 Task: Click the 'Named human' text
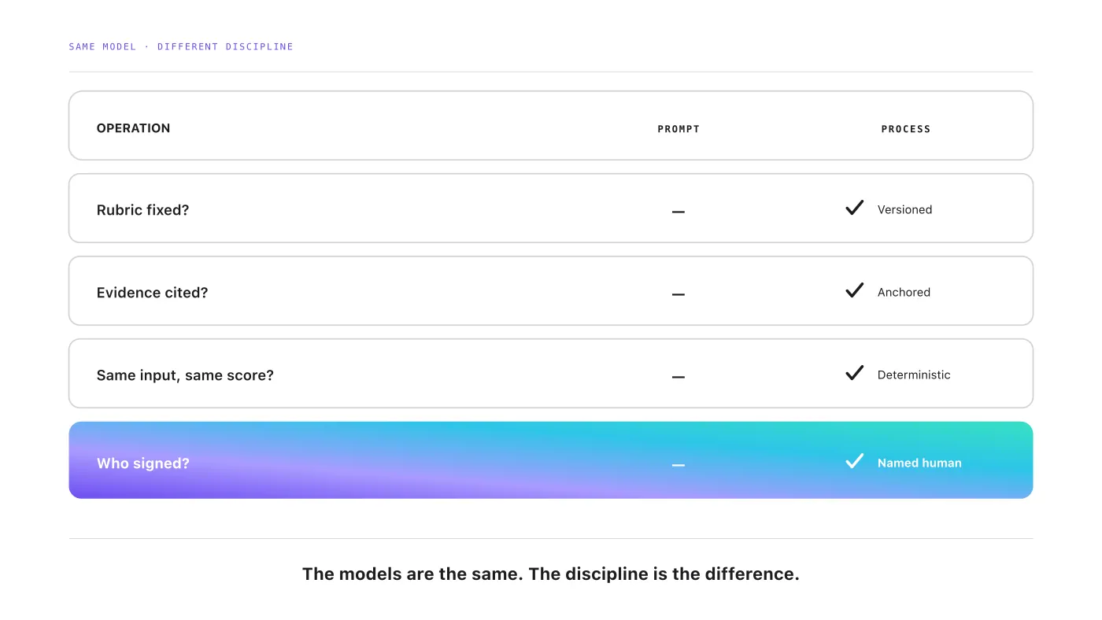919,463
